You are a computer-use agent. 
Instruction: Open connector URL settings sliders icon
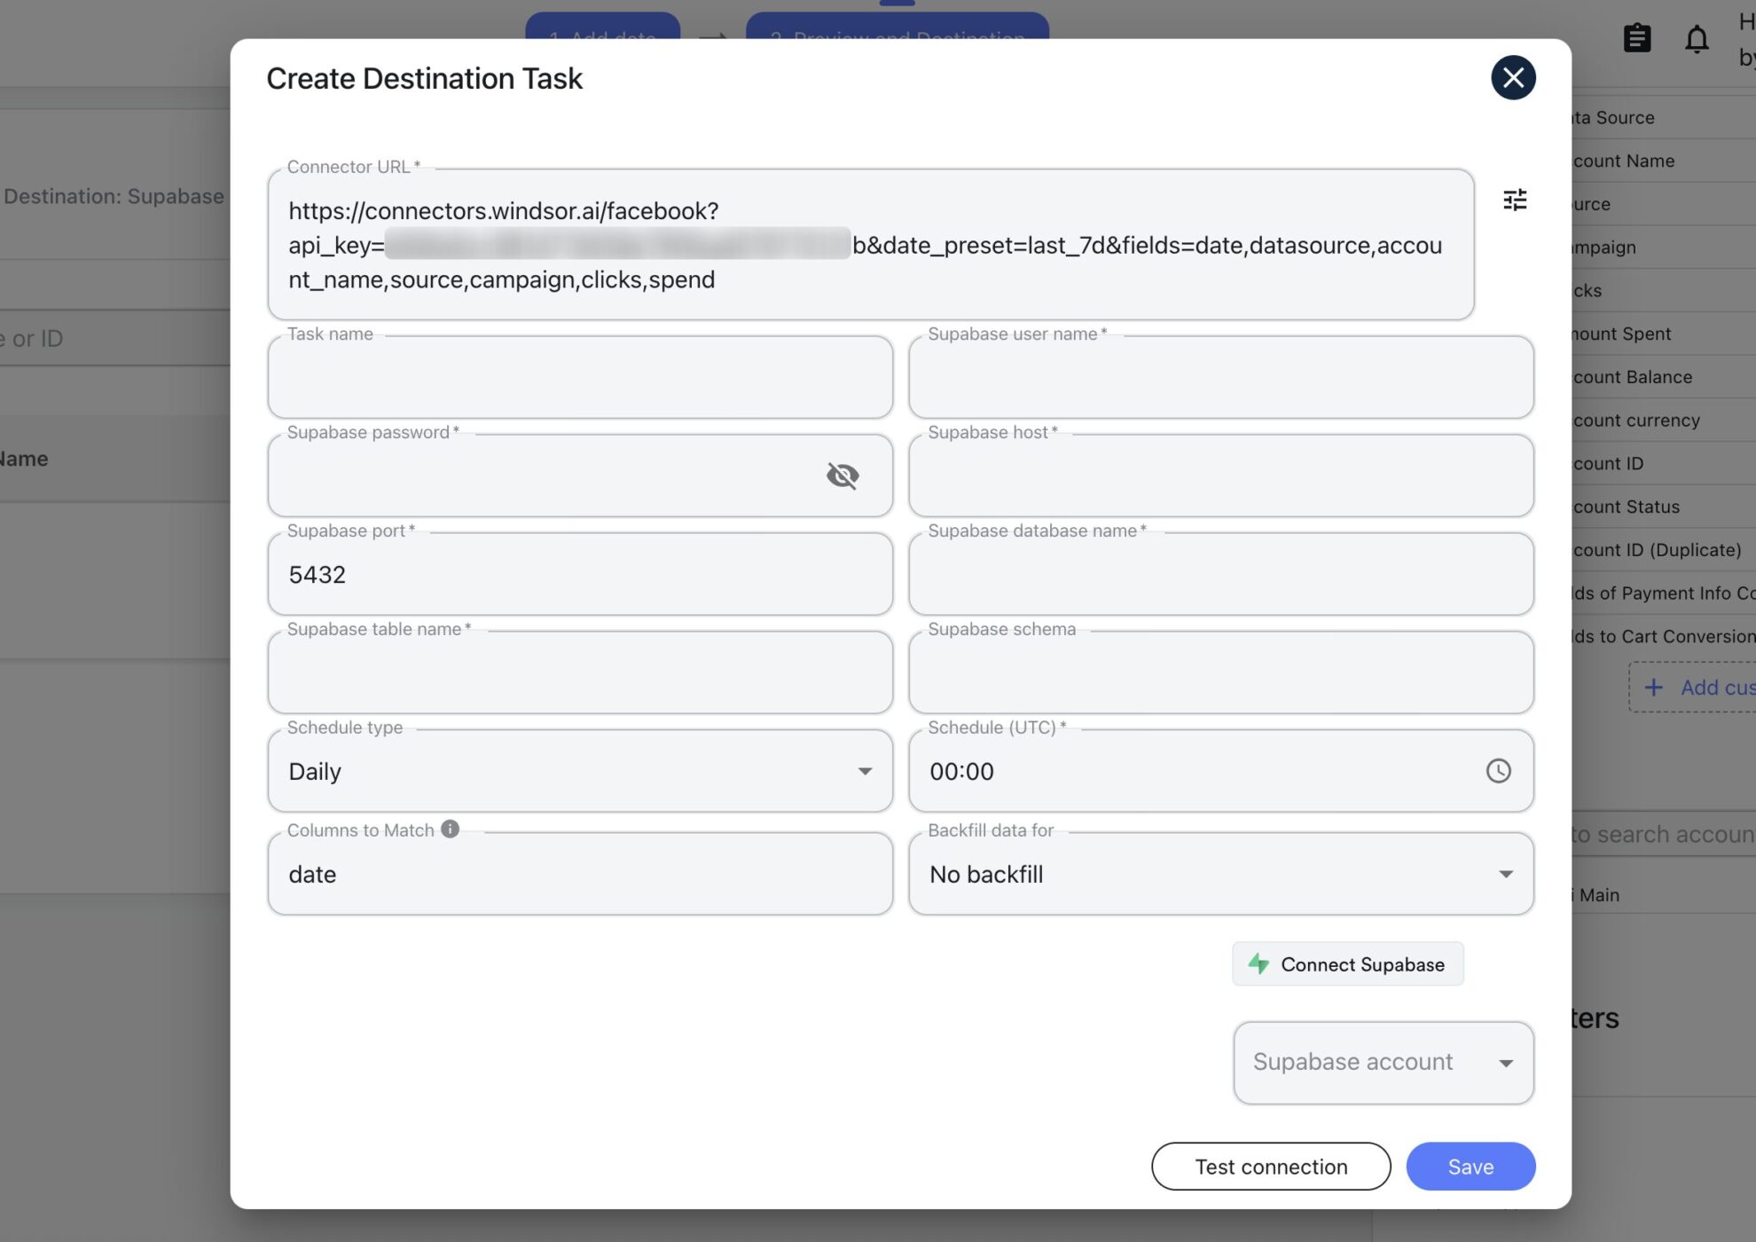pos(1515,200)
